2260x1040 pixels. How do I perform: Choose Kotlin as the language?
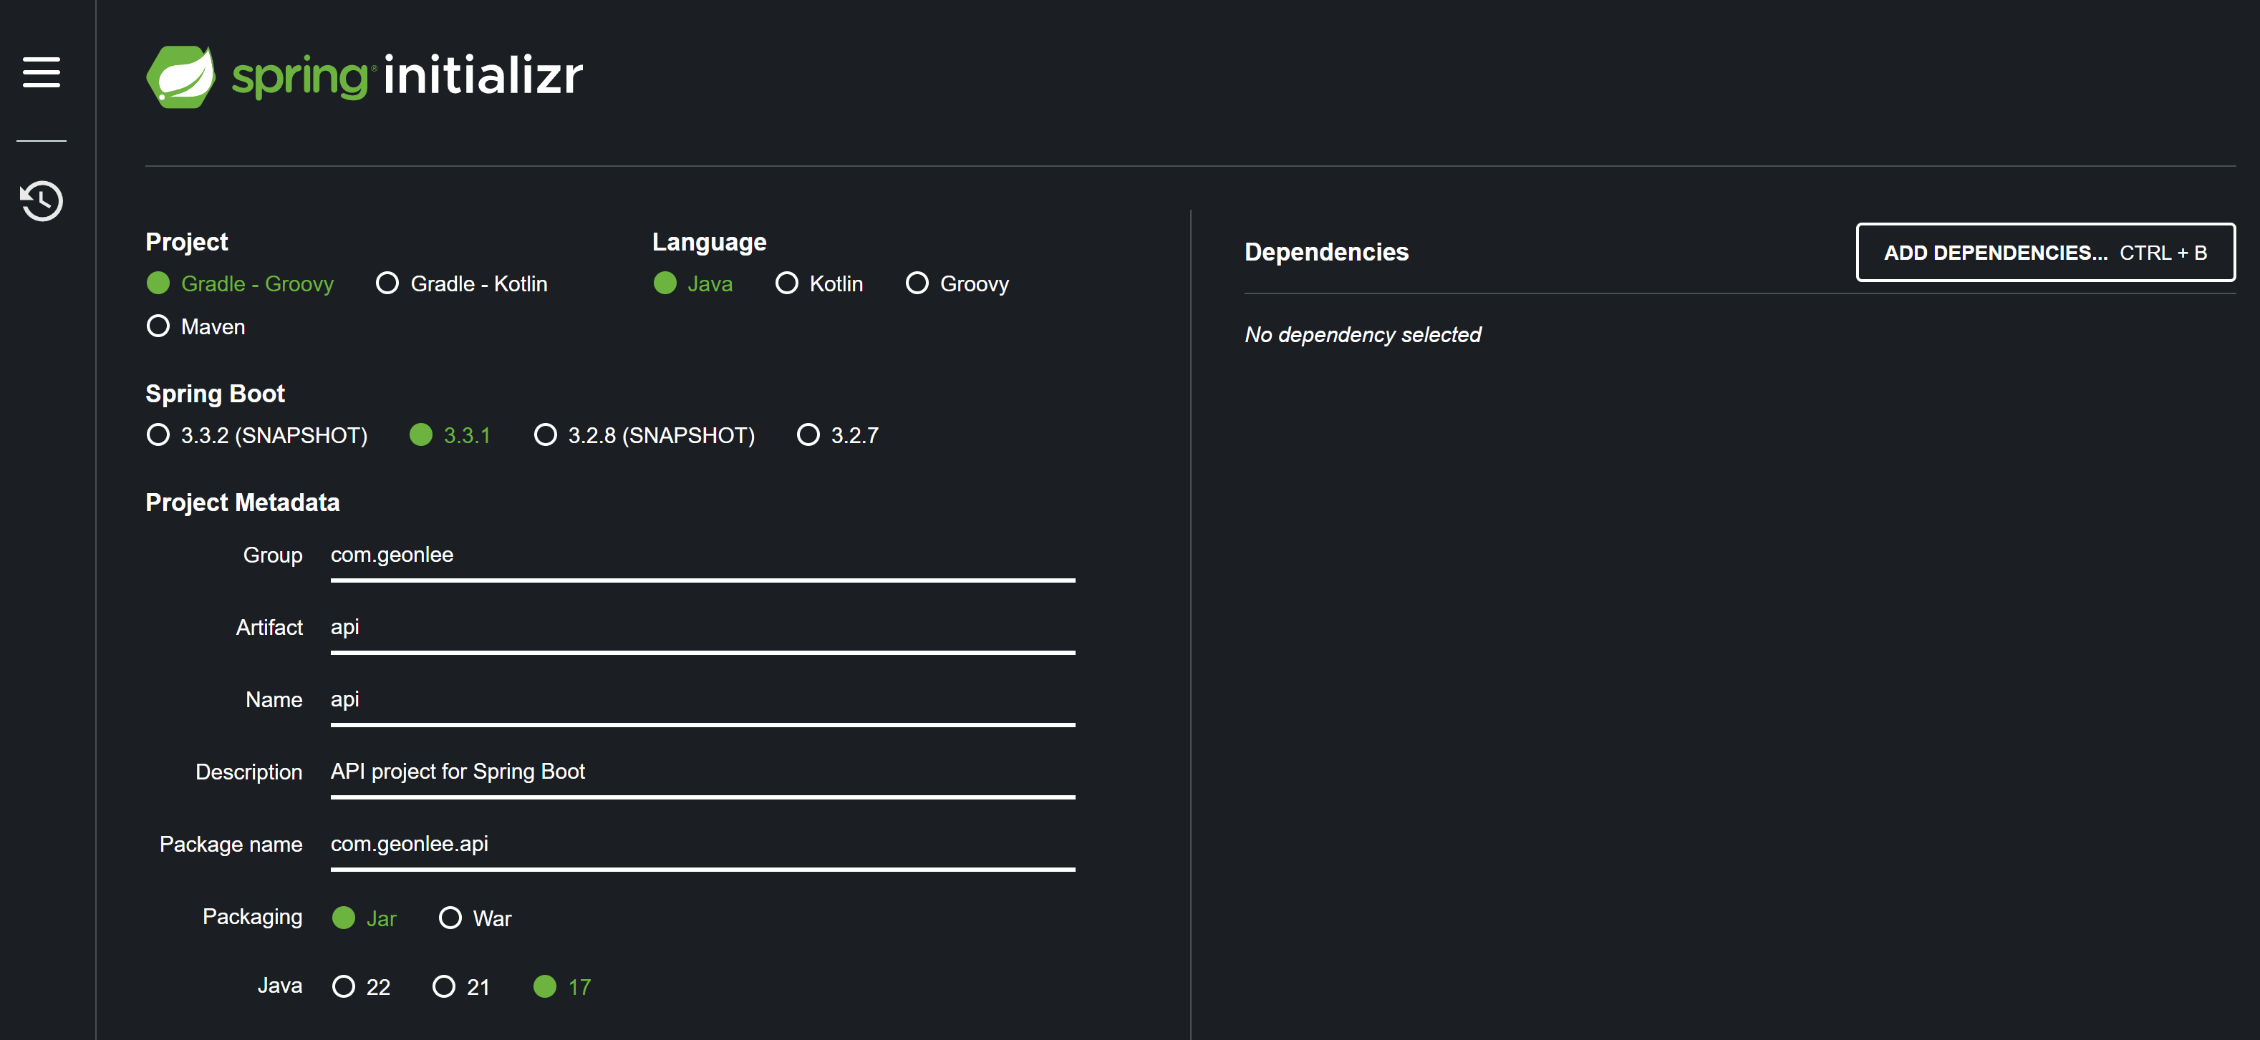pos(787,283)
